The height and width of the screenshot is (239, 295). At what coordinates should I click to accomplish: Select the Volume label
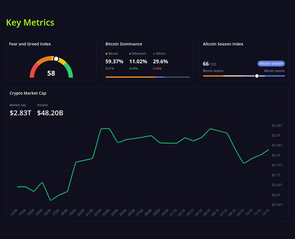(x=42, y=105)
